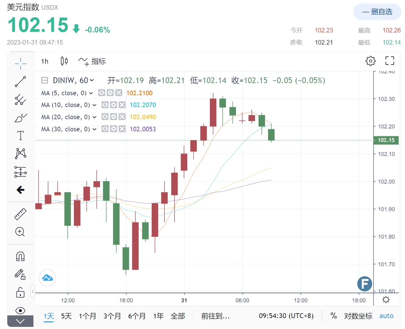Image resolution: width=405 pixels, height=329 pixels.
Task: Expand the DINIW, 60 symbol dropdown
Action: (92, 80)
